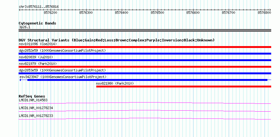This screenshot has height=137, width=280.
Task: Click ruler tick label 8576200
Action: click(x=50, y=13)
